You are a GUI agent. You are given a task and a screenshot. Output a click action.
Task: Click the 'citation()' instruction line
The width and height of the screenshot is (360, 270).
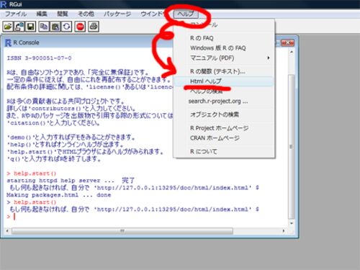point(53,123)
